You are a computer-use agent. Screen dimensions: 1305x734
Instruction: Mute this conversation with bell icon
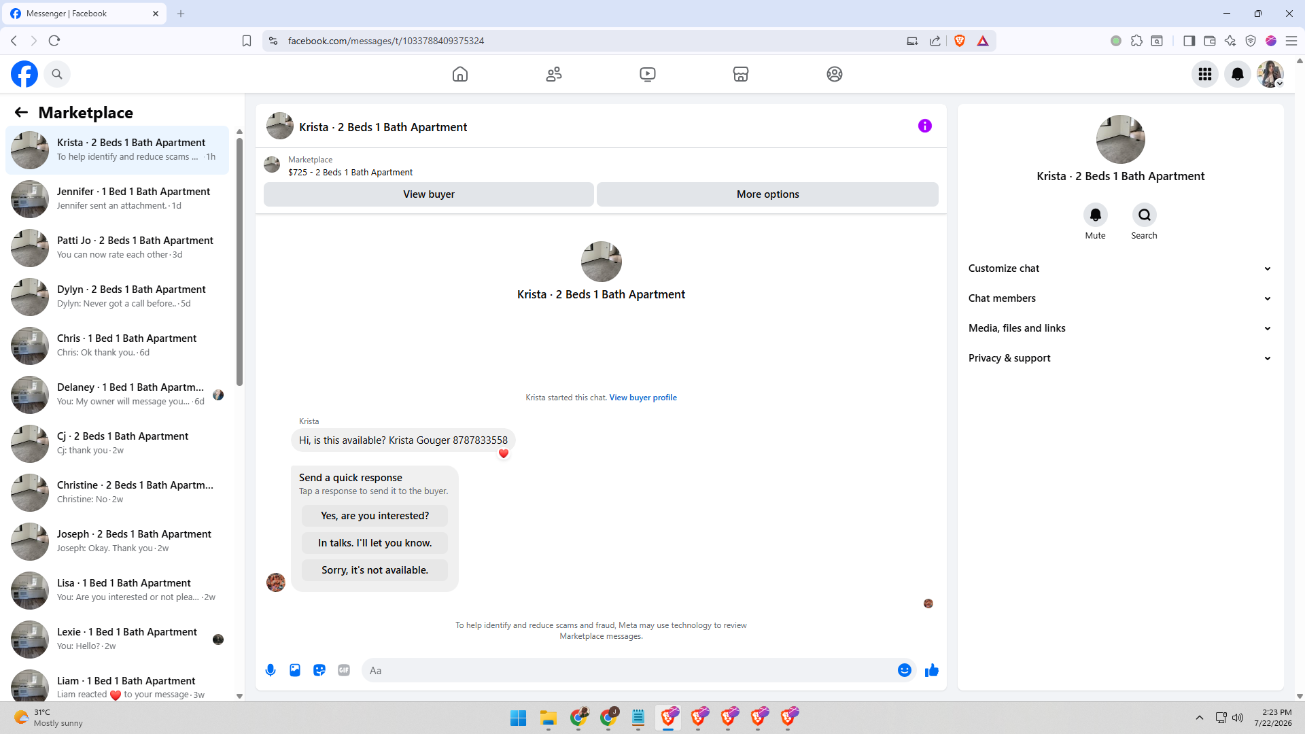click(x=1096, y=215)
